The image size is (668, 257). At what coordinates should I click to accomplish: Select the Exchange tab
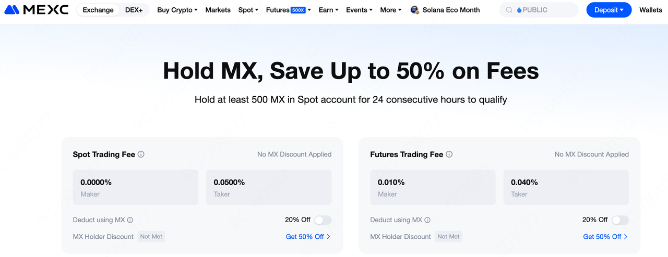98,10
